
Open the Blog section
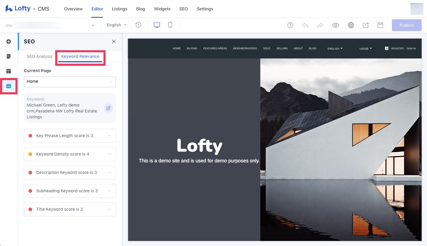coord(141,9)
